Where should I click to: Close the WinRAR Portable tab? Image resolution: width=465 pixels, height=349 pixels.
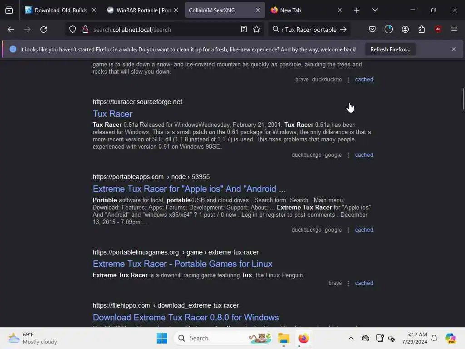[x=176, y=10]
